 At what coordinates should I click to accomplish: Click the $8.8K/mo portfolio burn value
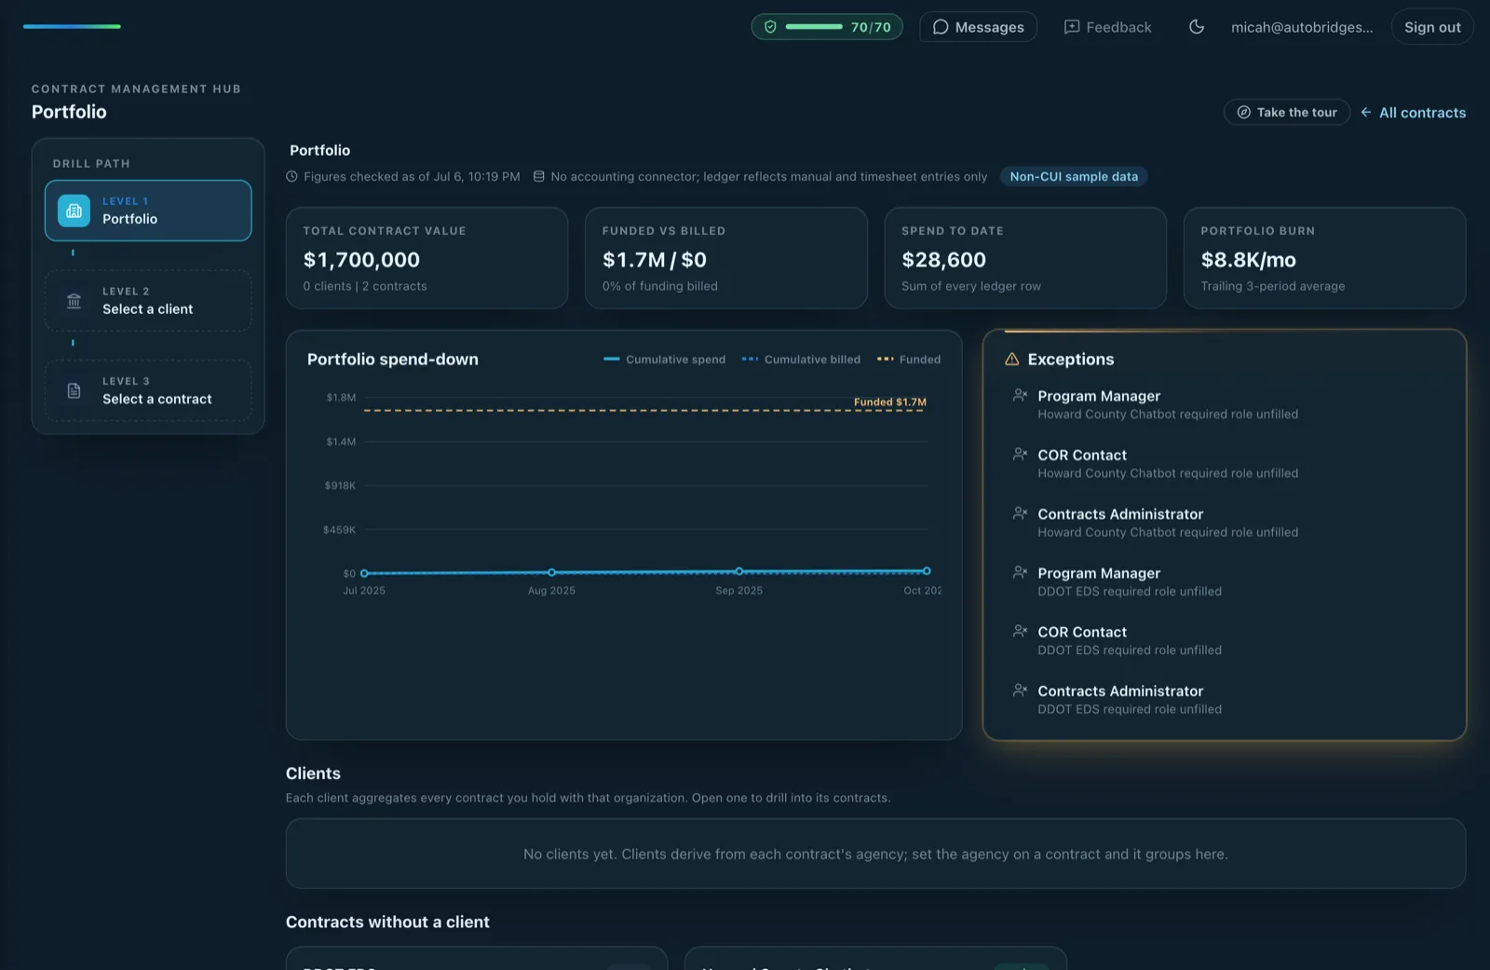pos(1248,260)
